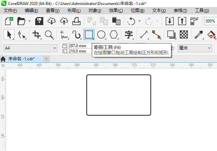217x151 pixels.
Task: Click the Export to PDF icon
Action: click(x=195, y=21)
